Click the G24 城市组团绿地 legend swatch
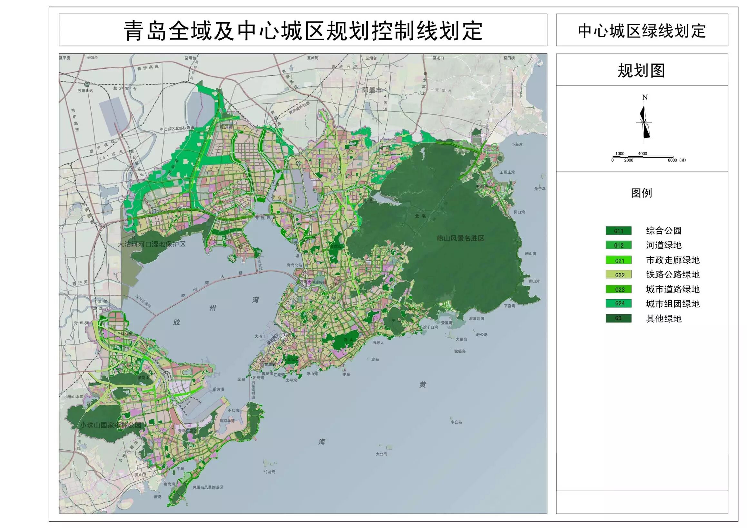747x528 pixels. (618, 304)
